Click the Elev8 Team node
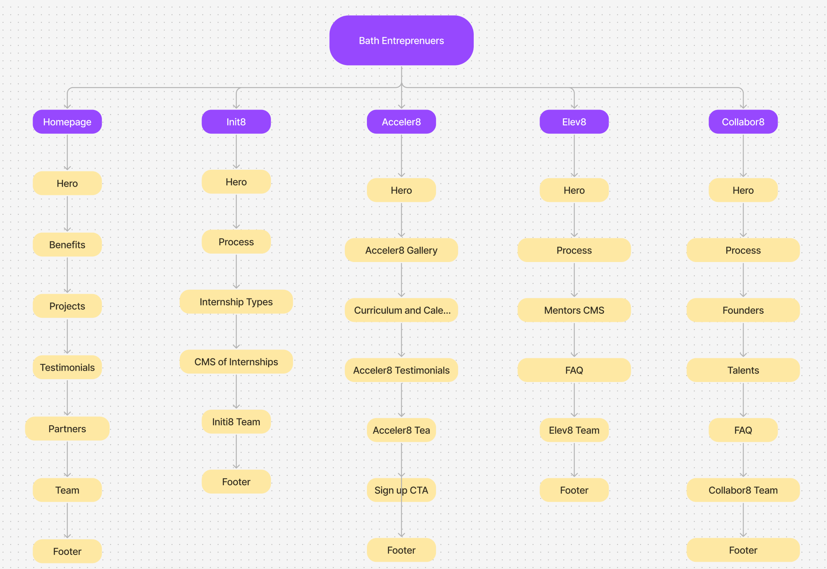 click(x=574, y=430)
